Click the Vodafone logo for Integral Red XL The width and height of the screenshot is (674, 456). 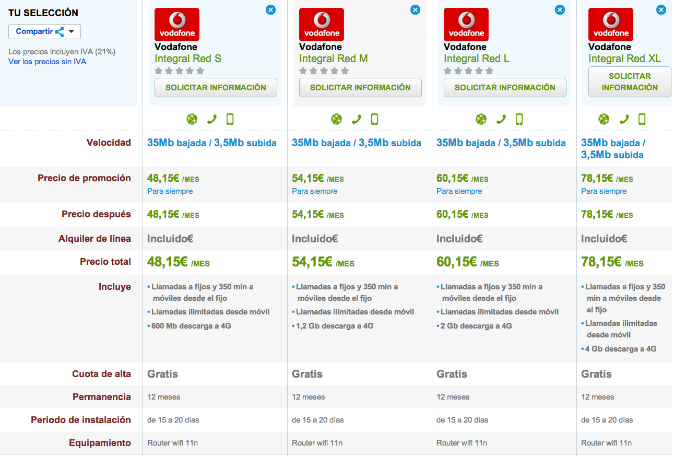611,25
